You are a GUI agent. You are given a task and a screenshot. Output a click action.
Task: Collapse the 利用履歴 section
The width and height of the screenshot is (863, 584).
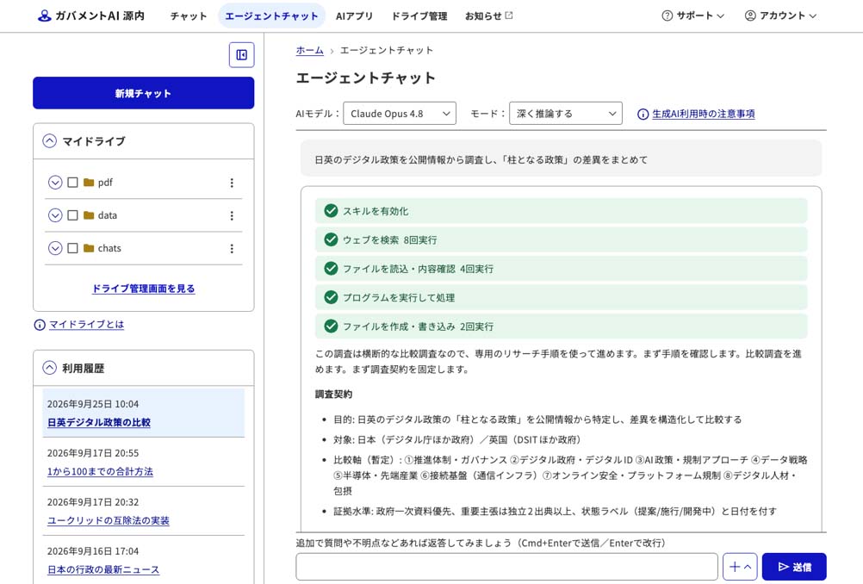click(50, 368)
